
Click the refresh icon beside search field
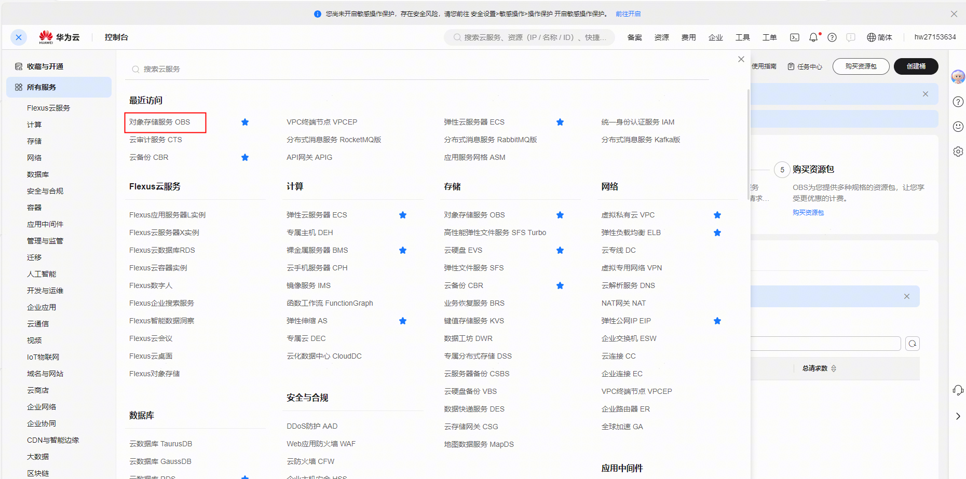pos(913,344)
